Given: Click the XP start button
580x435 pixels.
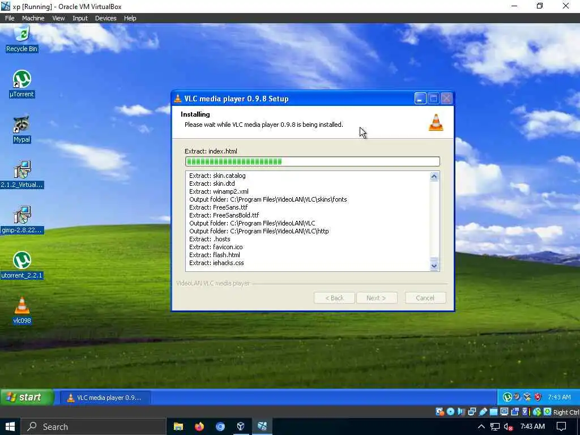Looking at the screenshot, I should (x=27, y=397).
